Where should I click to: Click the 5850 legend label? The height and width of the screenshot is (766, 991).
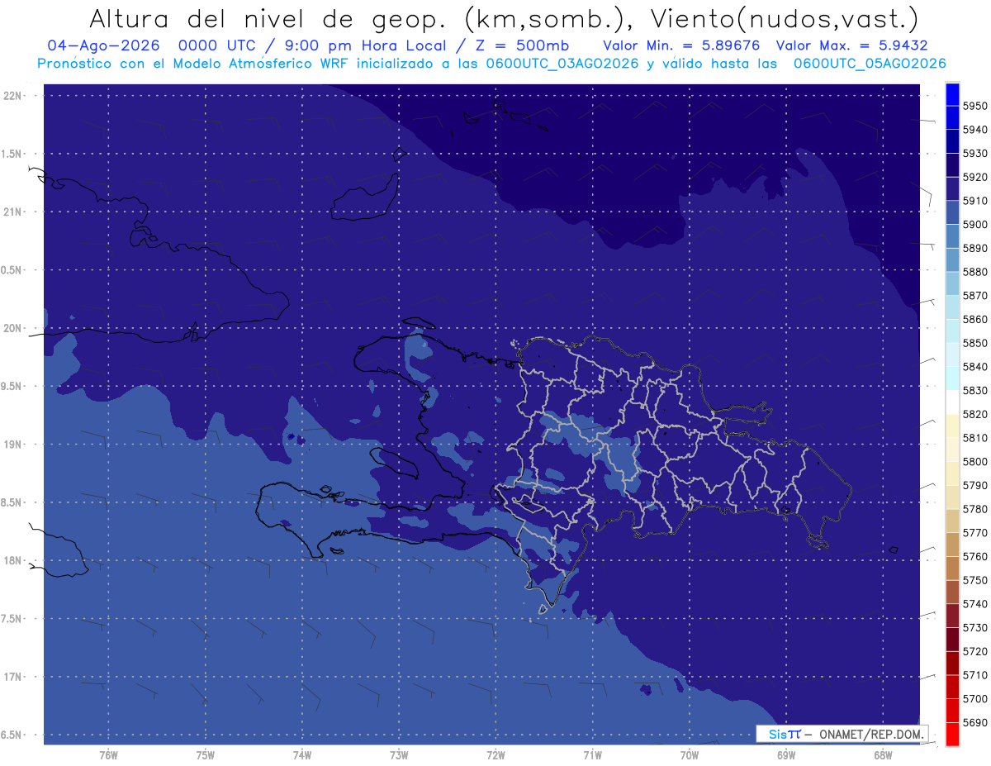(974, 343)
